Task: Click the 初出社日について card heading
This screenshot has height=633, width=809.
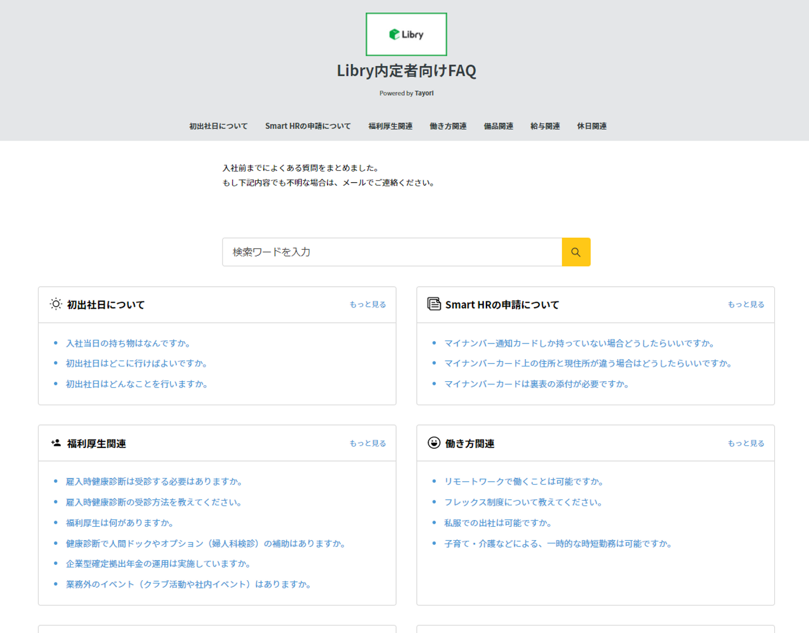Action: (106, 305)
